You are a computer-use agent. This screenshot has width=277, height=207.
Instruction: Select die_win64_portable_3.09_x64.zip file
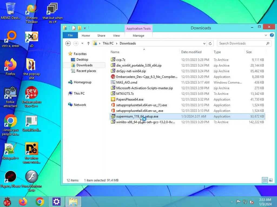pos(187,65)
